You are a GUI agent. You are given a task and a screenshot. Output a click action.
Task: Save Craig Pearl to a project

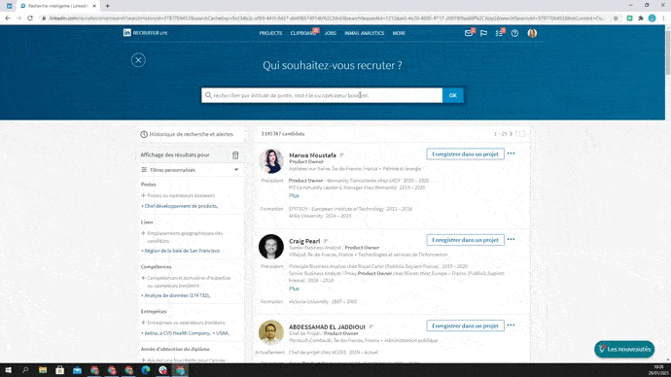pos(465,240)
